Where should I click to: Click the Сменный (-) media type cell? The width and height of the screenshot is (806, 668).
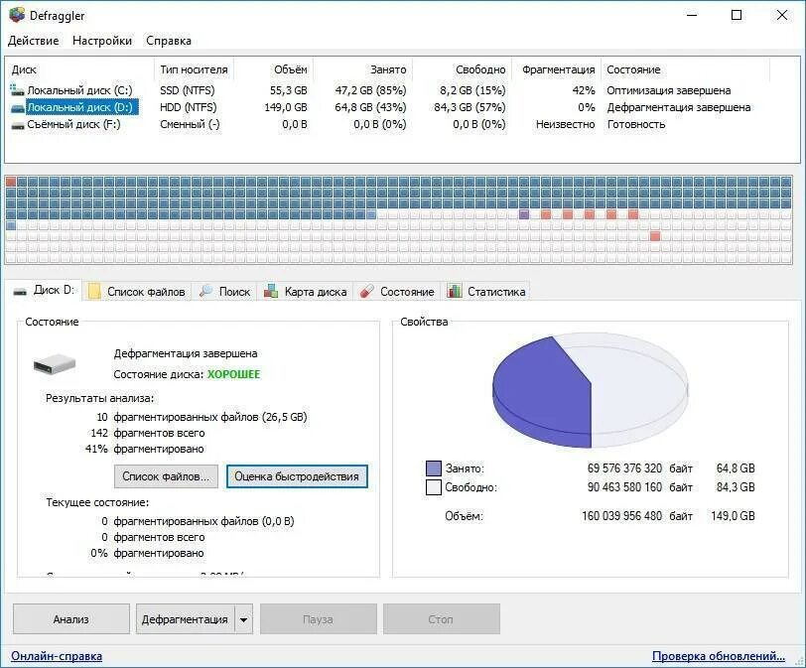tap(190, 124)
